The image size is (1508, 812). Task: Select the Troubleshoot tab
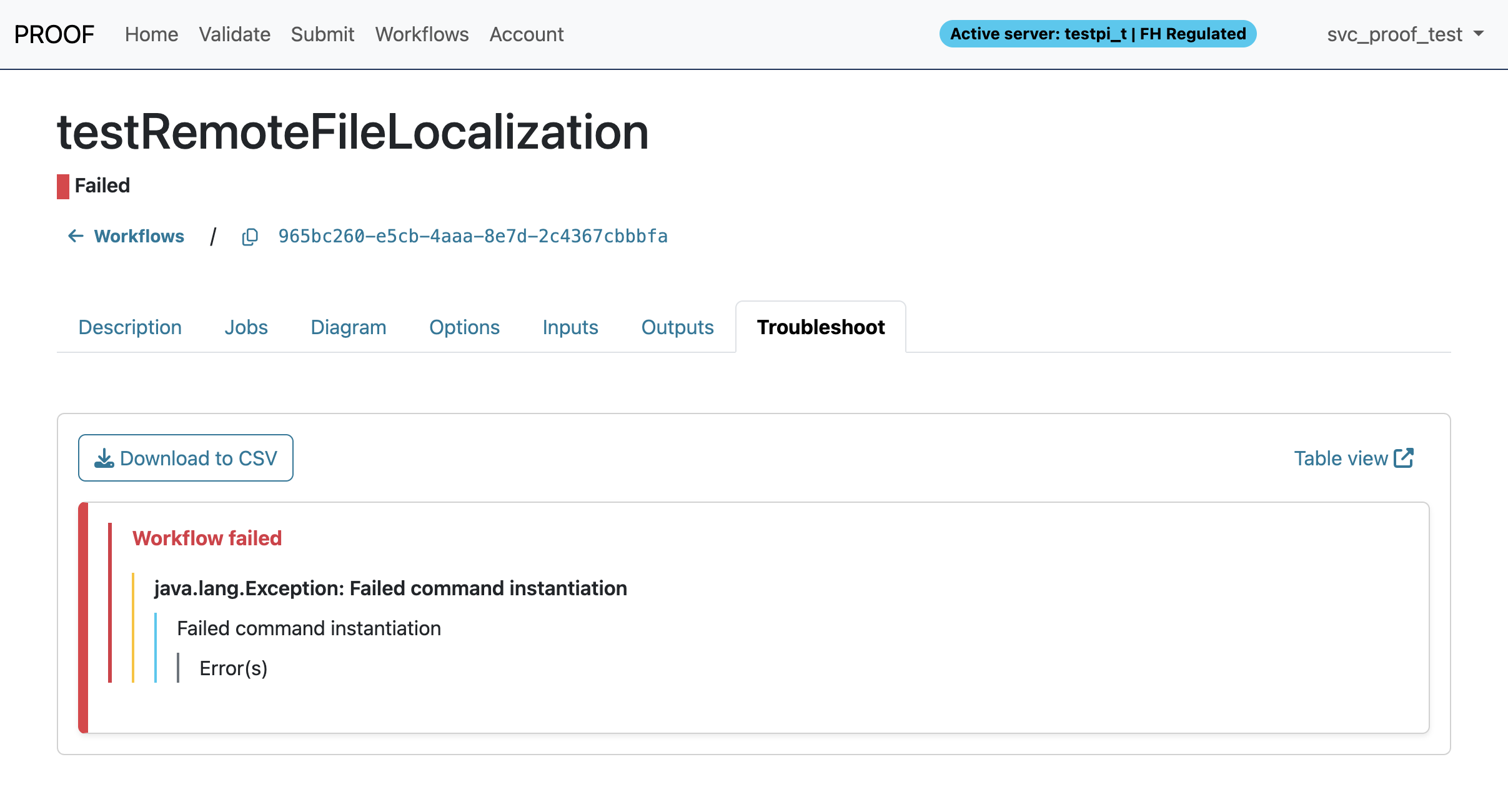coord(820,327)
